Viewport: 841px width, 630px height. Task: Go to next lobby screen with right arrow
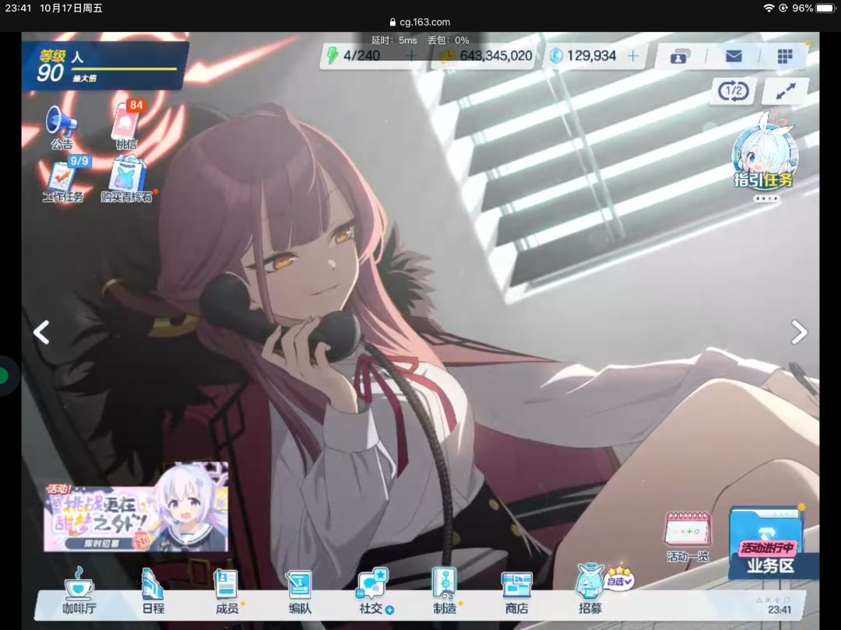[x=799, y=332]
